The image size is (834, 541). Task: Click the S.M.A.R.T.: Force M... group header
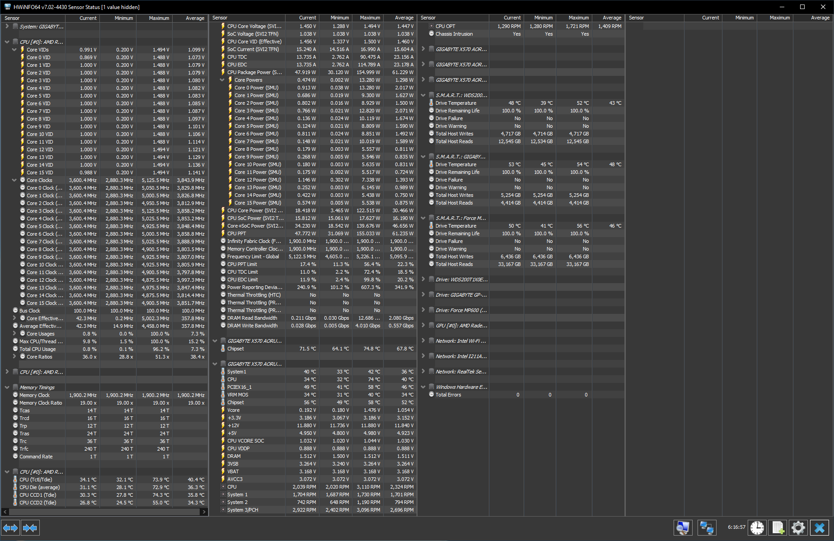(x=461, y=218)
